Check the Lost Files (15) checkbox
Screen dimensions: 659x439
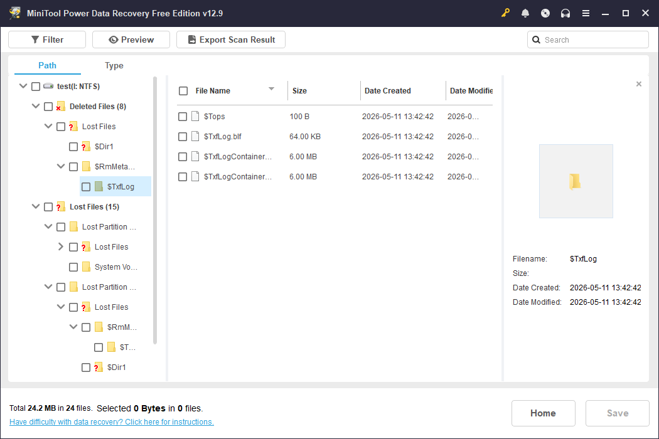coord(48,207)
